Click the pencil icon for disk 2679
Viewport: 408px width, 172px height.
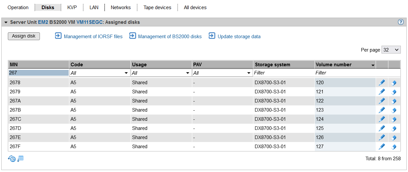(x=382, y=92)
